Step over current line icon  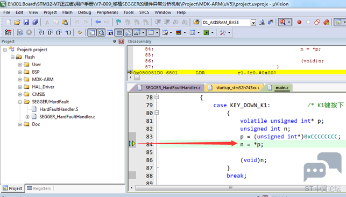coord(50,33)
